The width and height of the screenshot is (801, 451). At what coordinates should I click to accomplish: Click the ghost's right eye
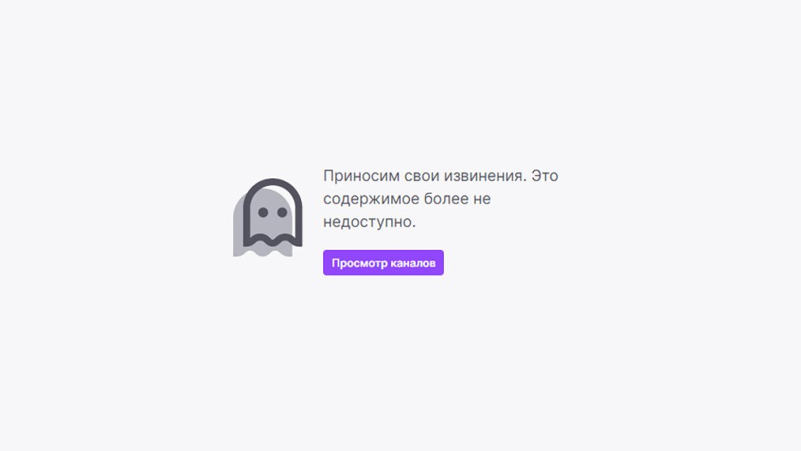(x=282, y=212)
